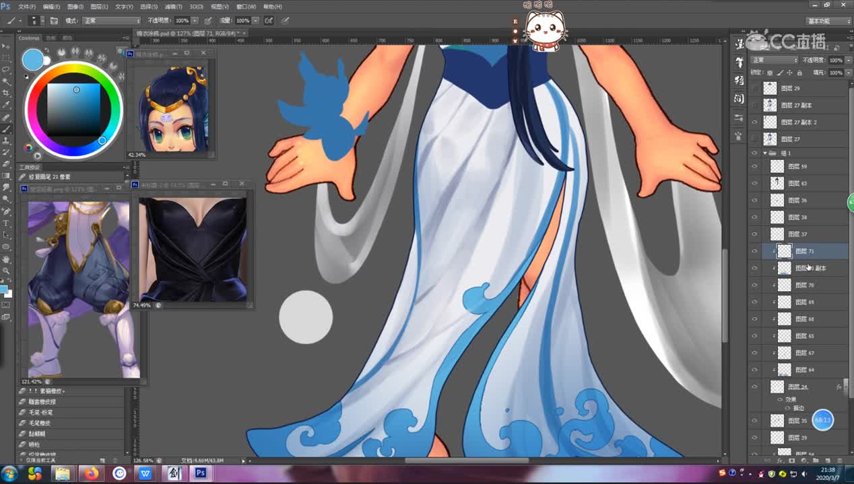This screenshot has width=854, height=484.
Task: Click the foreground color swatch in Coolorus
Action: point(32,60)
